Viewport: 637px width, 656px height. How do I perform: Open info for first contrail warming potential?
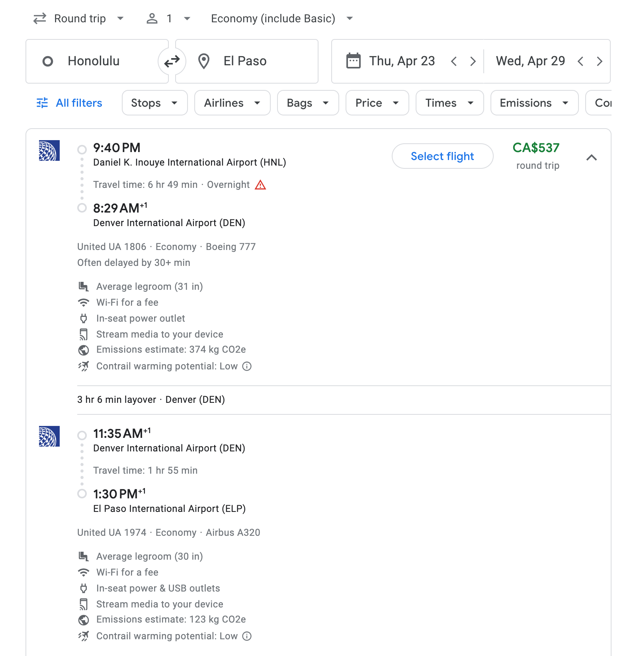coord(247,366)
